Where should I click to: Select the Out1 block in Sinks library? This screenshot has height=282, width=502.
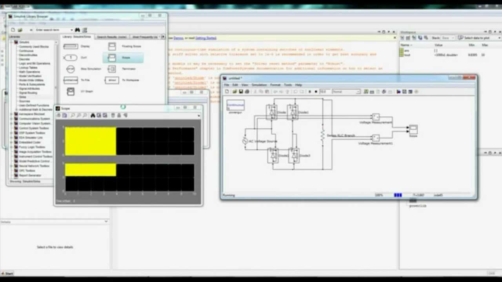pos(71,58)
